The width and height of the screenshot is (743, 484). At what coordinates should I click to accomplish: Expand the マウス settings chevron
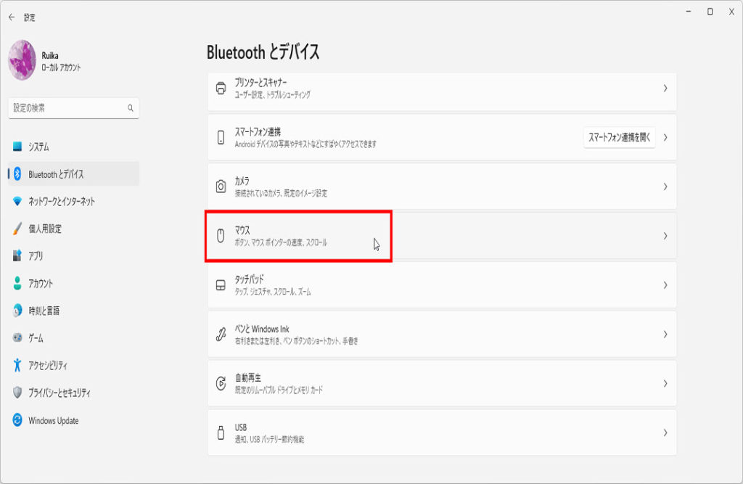(665, 236)
